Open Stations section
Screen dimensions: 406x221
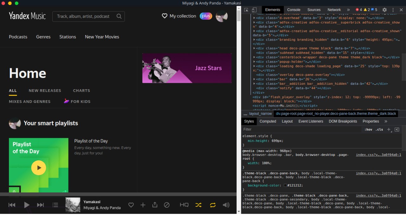click(x=68, y=37)
